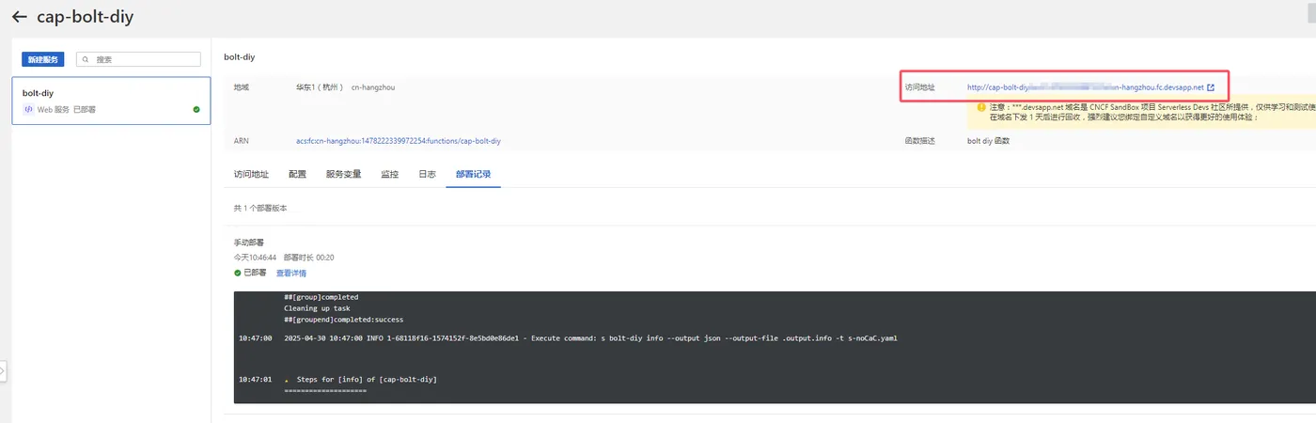The height and width of the screenshot is (423, 1316).
Task: Click the Web 服务 type icon under bolt-diy
Action: tap(28, 109)
